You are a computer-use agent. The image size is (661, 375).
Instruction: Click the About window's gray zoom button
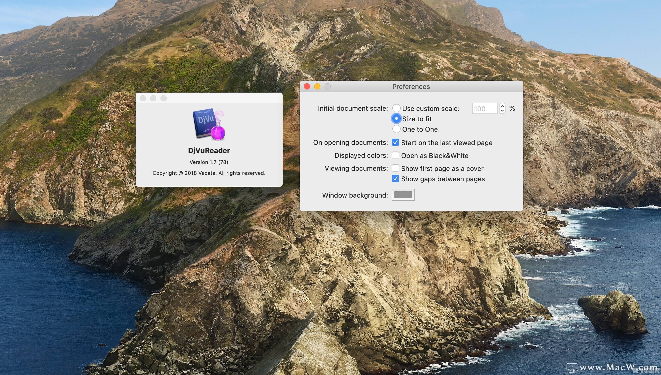click(x=164, y=98)
